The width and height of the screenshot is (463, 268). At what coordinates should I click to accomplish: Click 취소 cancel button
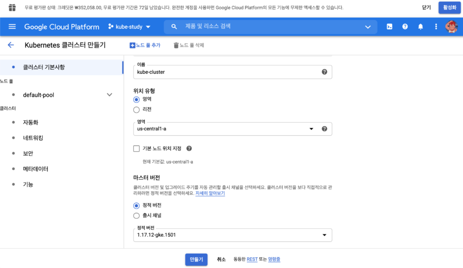click(x=221, y=259)
